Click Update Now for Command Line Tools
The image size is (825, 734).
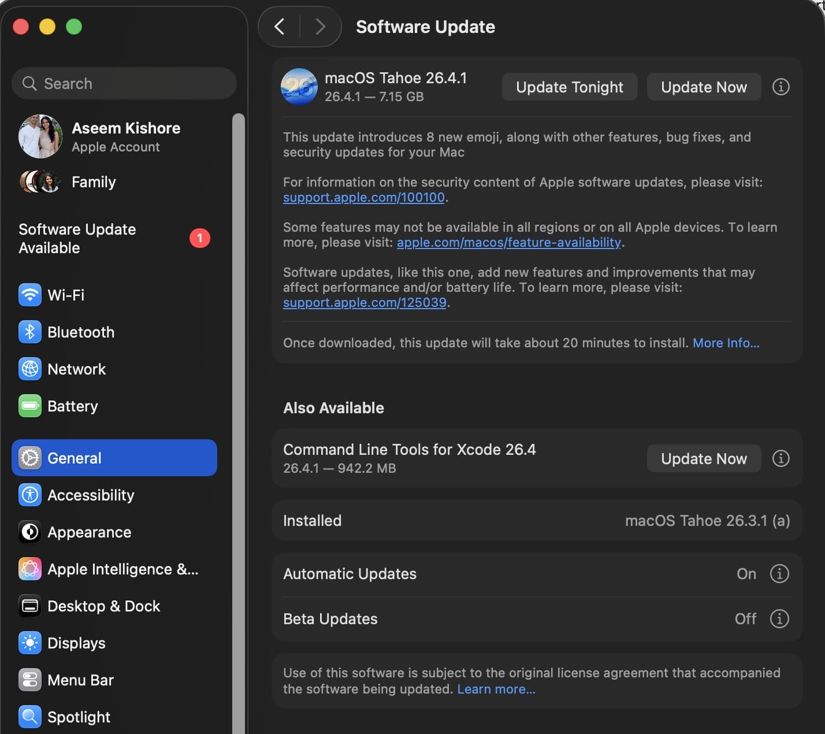(x=704, y=458)
